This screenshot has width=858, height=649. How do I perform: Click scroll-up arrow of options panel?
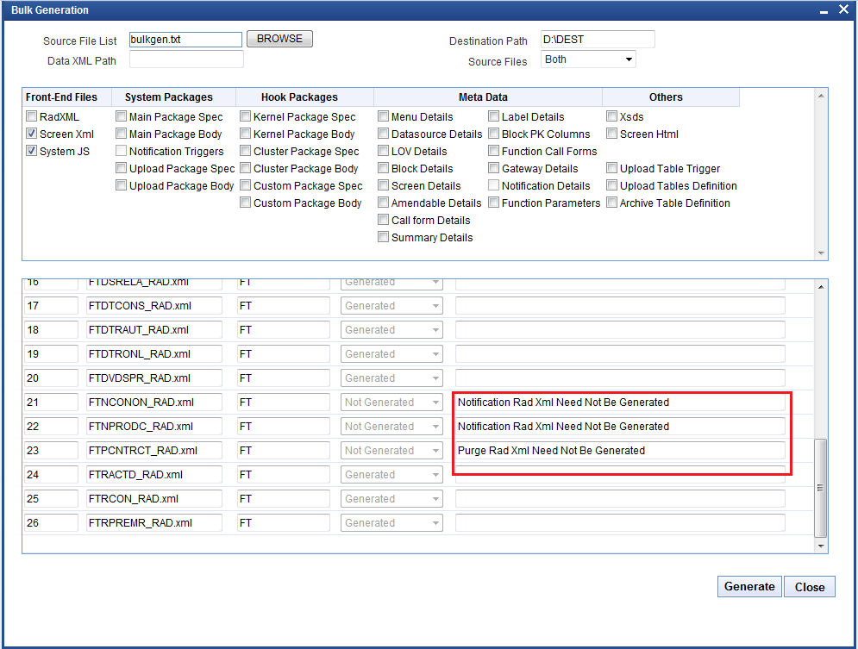pos(821,96)
